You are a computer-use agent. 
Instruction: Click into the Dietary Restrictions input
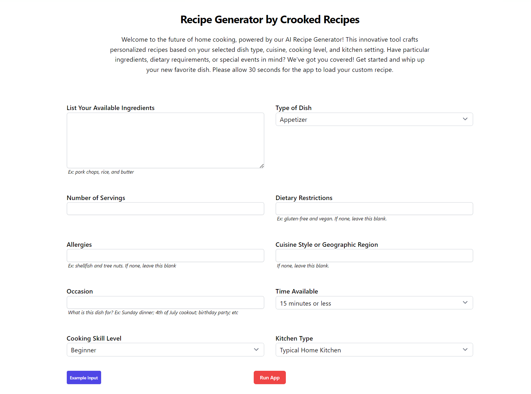coord(374,209)
